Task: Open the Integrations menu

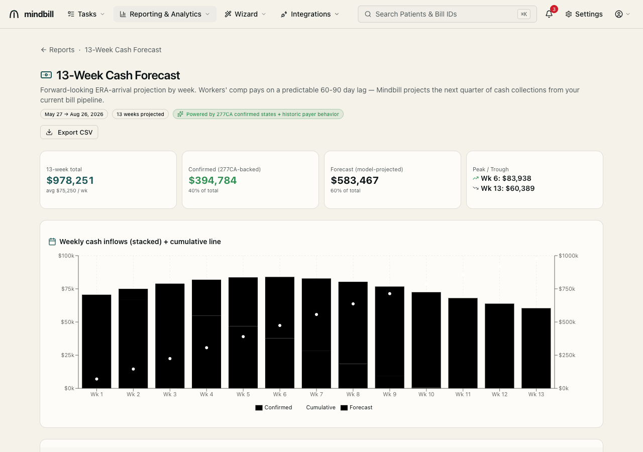Action: click(310, 14)
